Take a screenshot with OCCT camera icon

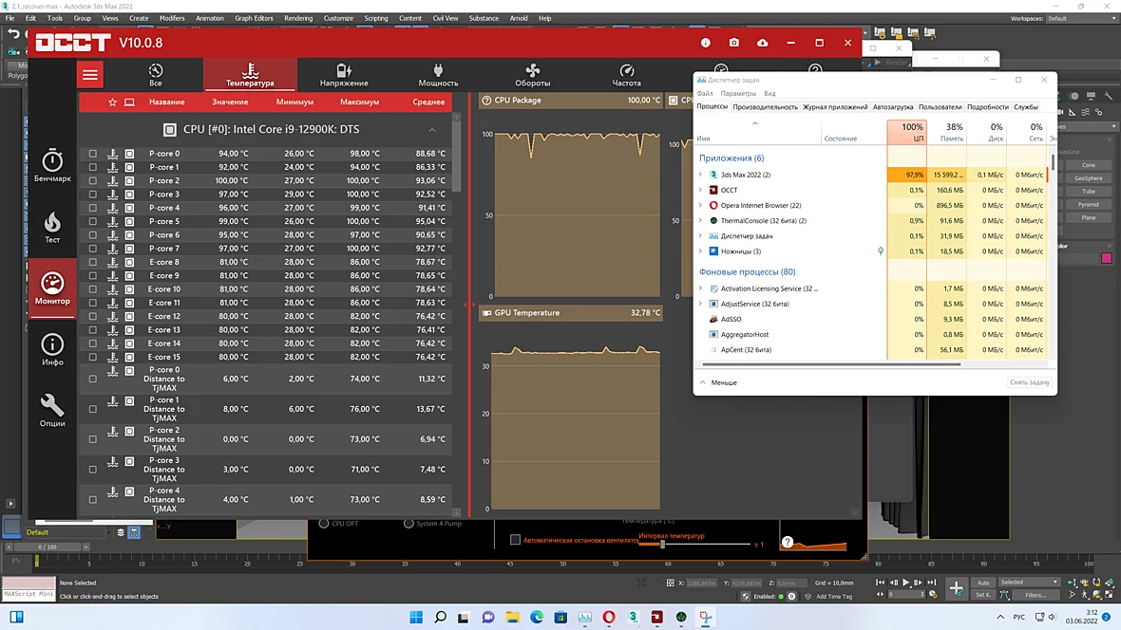click(734, 43)
